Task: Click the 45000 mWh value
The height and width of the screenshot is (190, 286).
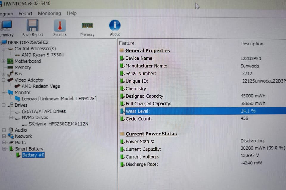Action: [253, 96]
